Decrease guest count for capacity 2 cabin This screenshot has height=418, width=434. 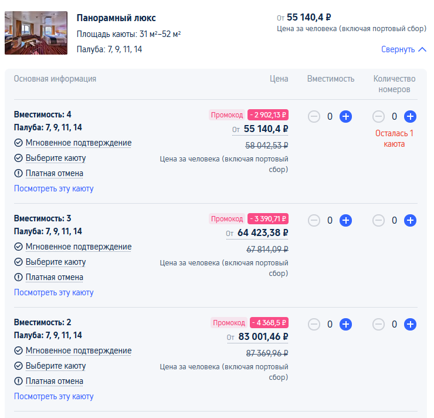tap(314, 325)
